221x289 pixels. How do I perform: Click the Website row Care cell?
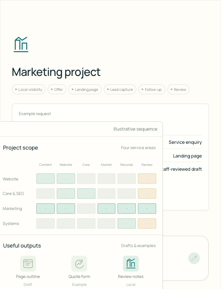pyautogui.click(x=86, y=179)
